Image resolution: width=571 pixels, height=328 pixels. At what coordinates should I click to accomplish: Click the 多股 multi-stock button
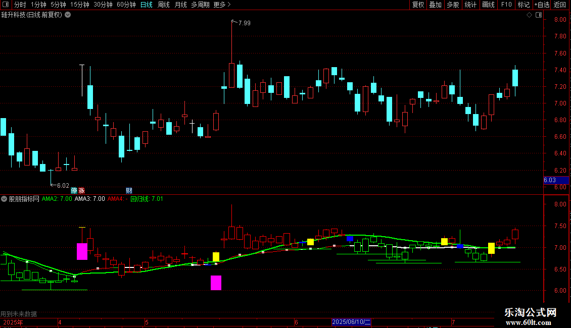coord(453,5)
